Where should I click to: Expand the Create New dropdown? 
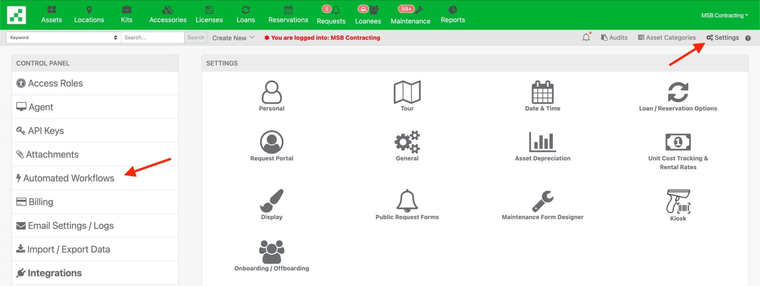point(233,38)
